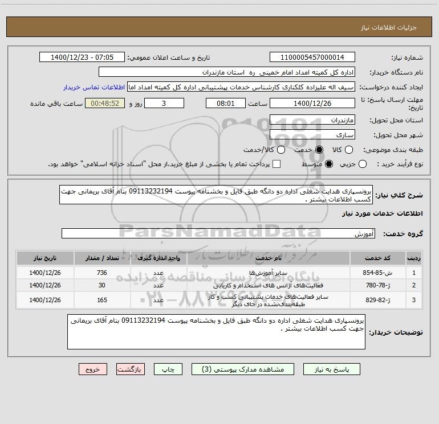Select the کالا/خدمت radio option
The height and width of the screenshot is (424, 439).
click(281, 150)
